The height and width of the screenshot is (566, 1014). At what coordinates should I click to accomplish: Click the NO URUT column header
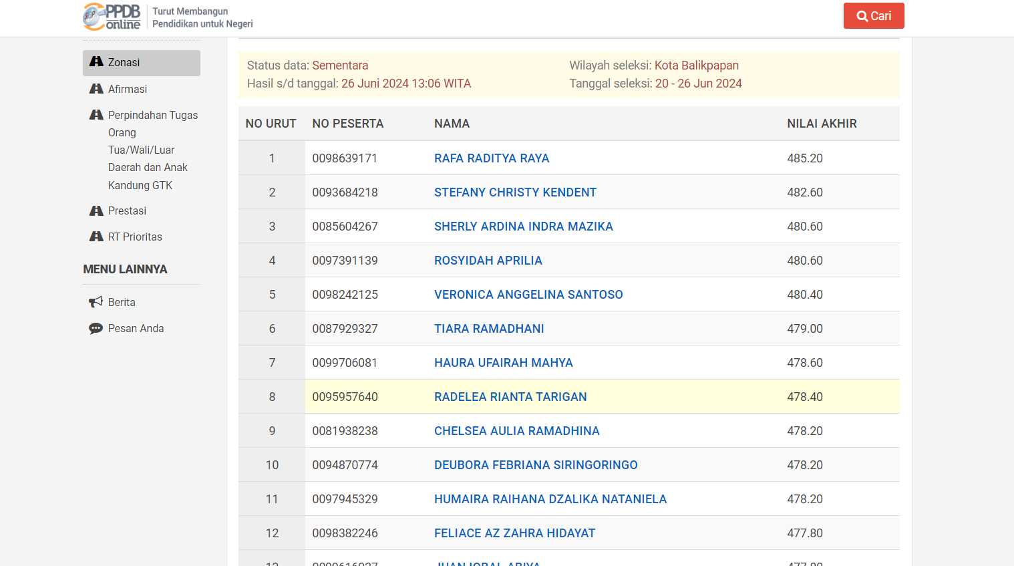(x=271, y=124)
